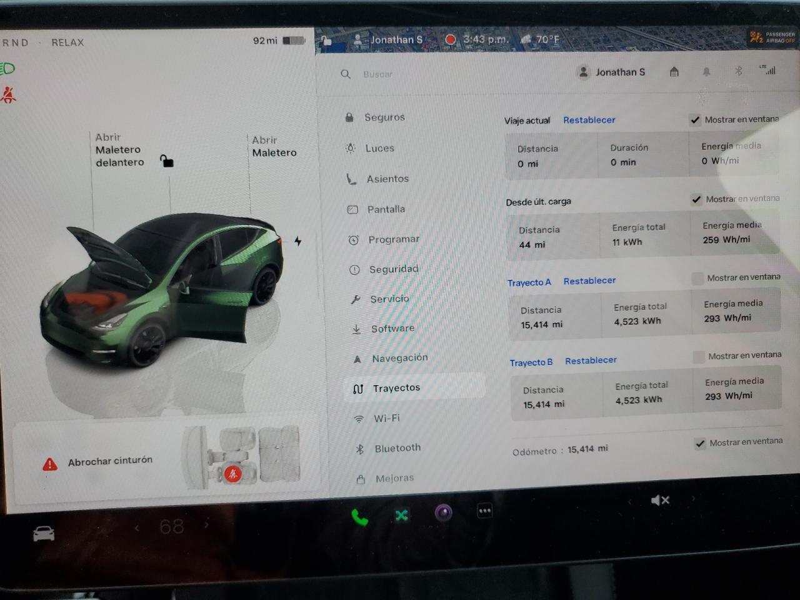Open the Jonathan S profile button
Viewport: 800px width, 600px height.
612,72
